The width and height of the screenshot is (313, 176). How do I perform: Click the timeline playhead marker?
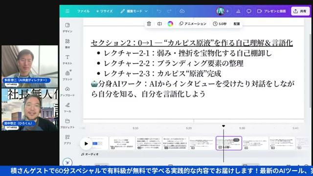224,126
